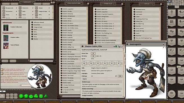Roll the green d6 cube die
The width and height of the screenshot is (184, 103).
coord(41,96)
